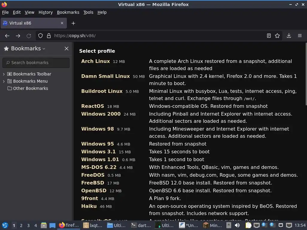Click the removable media eject tray icon
307x230 pixels.
229,226
